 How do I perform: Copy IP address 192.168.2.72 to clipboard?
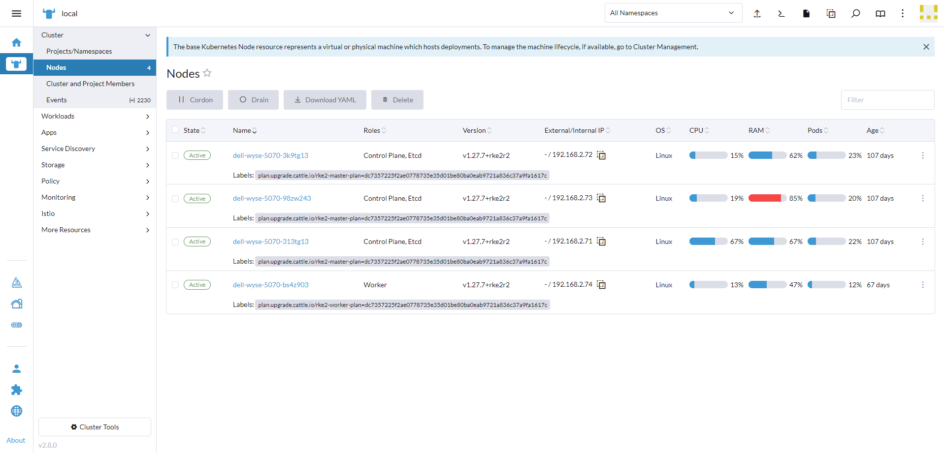pos(601,155)
